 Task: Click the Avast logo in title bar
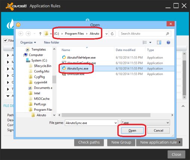click(x=16, y=6)
